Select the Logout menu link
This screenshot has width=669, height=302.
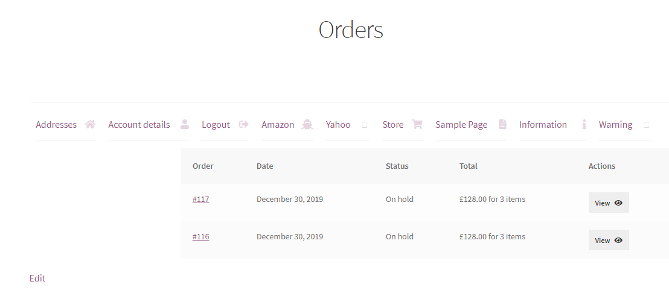click(216, 125)
